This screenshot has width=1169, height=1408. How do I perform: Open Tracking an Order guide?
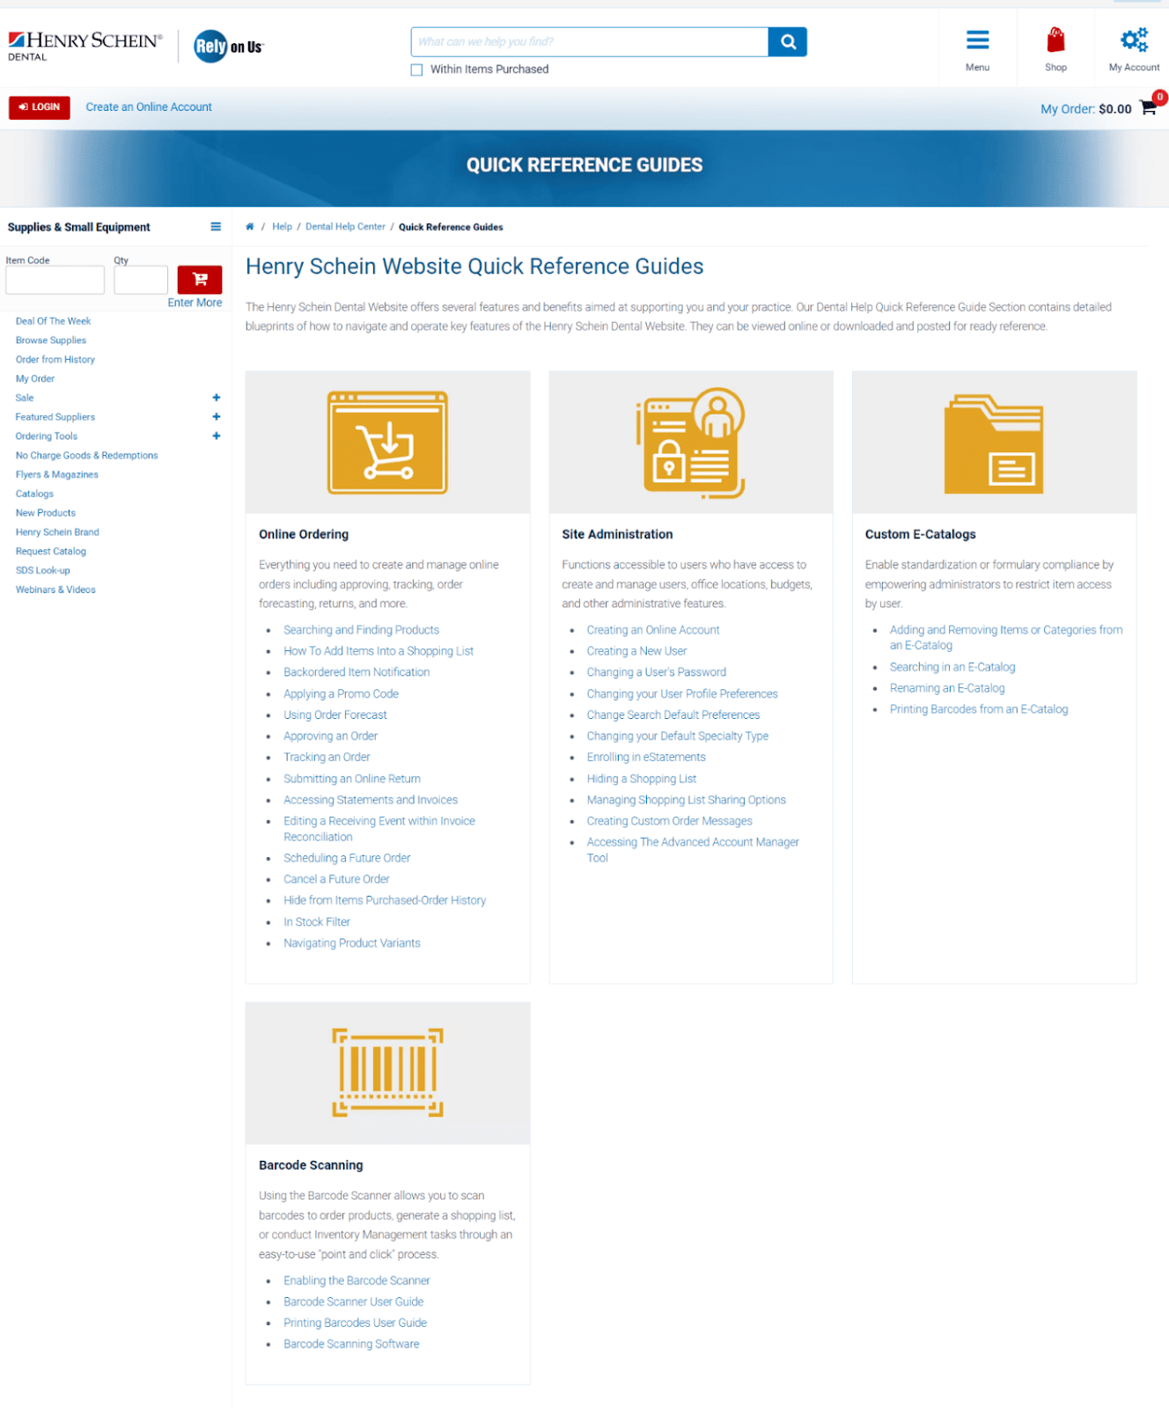pos(327,758)
